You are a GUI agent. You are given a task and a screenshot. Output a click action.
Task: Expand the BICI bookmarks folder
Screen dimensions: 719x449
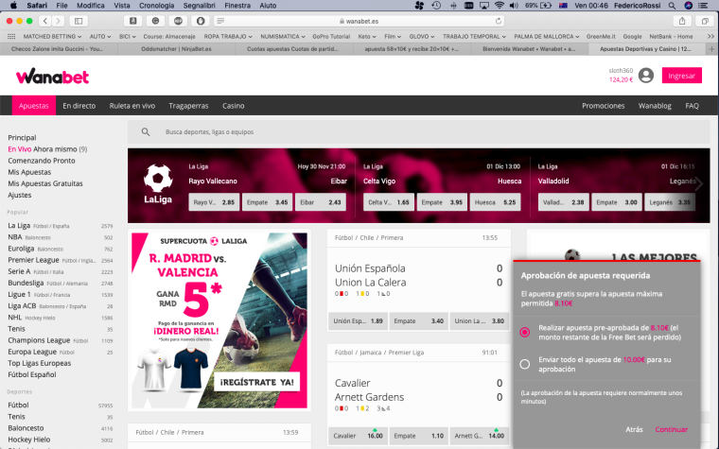pos(127,36)
